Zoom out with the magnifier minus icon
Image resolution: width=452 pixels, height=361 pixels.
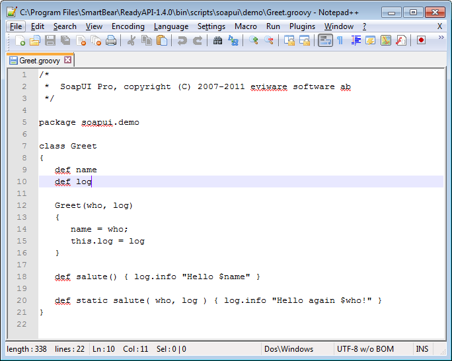coord(269,40)
